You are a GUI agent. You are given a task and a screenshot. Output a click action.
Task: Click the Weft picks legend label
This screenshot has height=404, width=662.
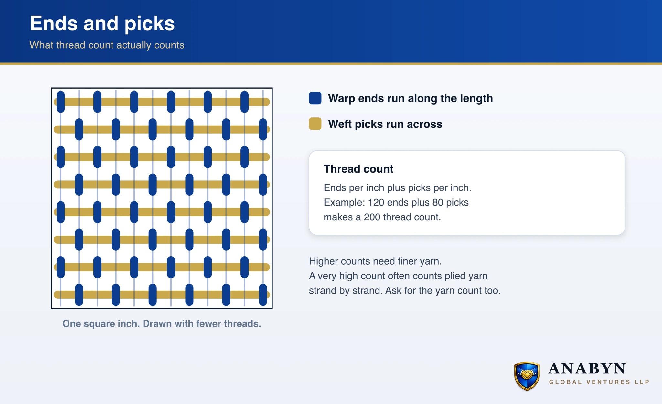(385, 124)
